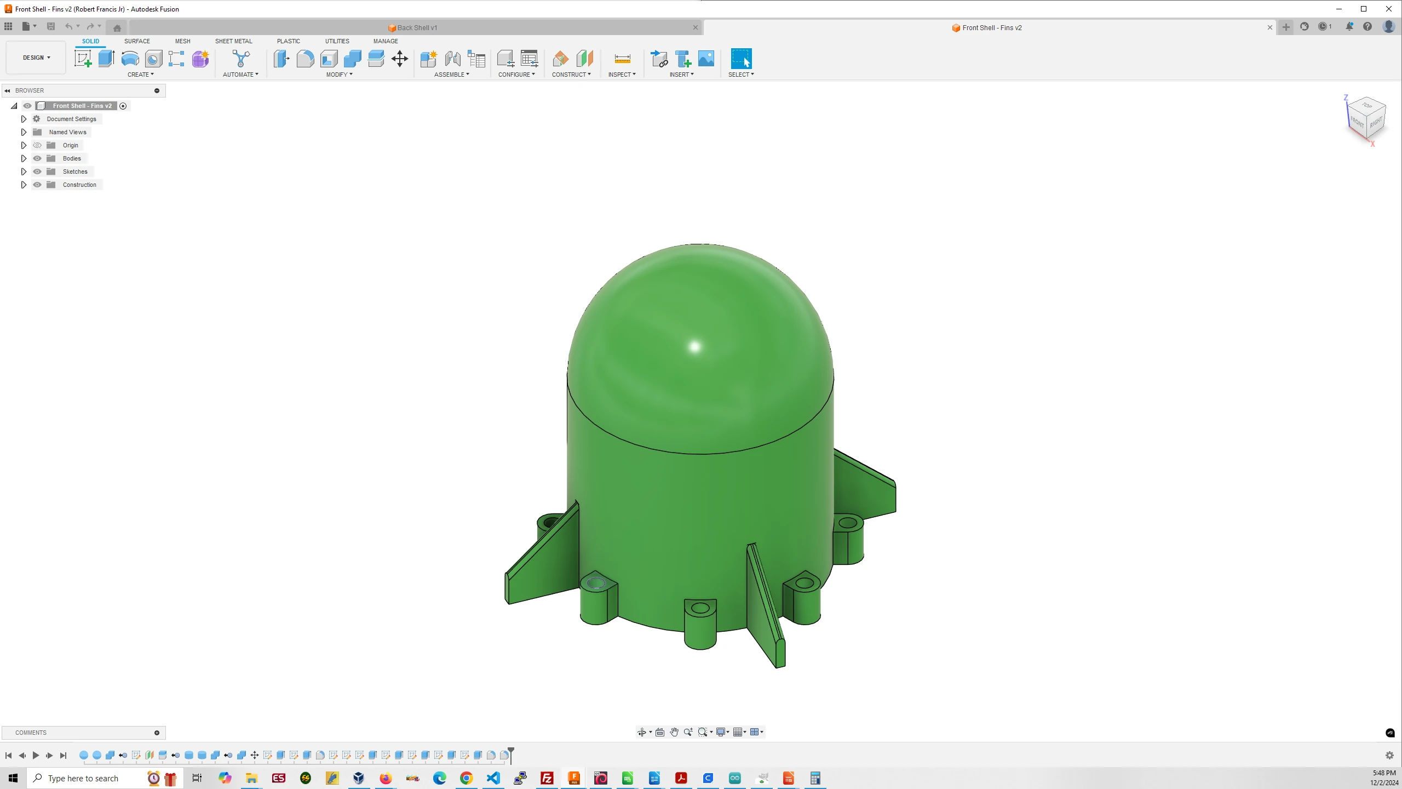Click the Extrude tool icon
The width and height of the screenshot is (1402, 789).
(x=106, y=59)
